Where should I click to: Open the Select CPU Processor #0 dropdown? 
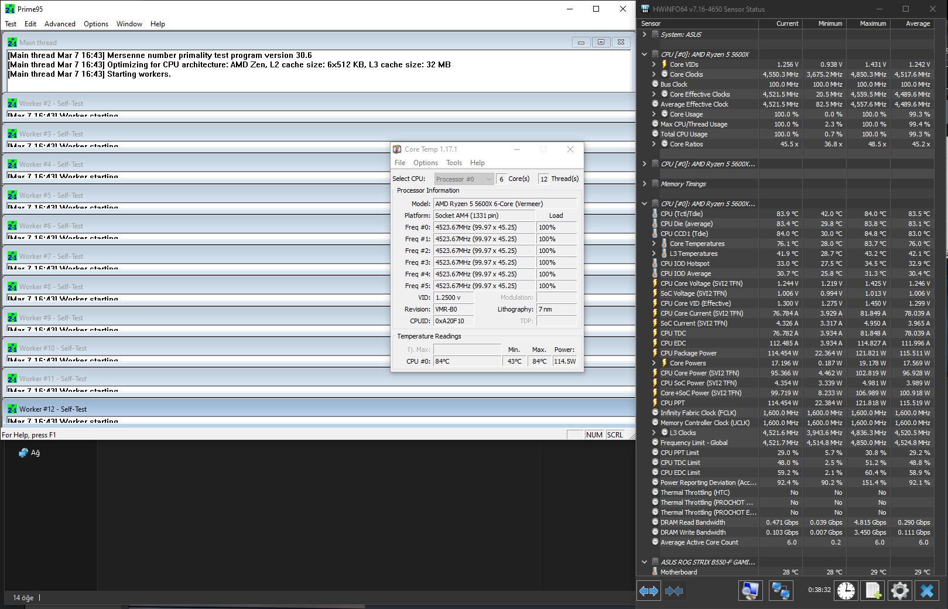pos(464,179)
